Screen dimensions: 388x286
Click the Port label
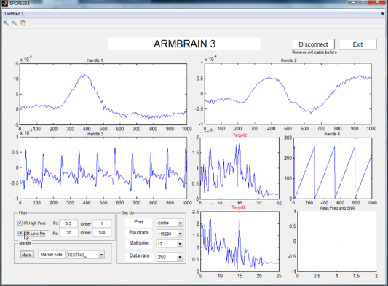(138, 222)
